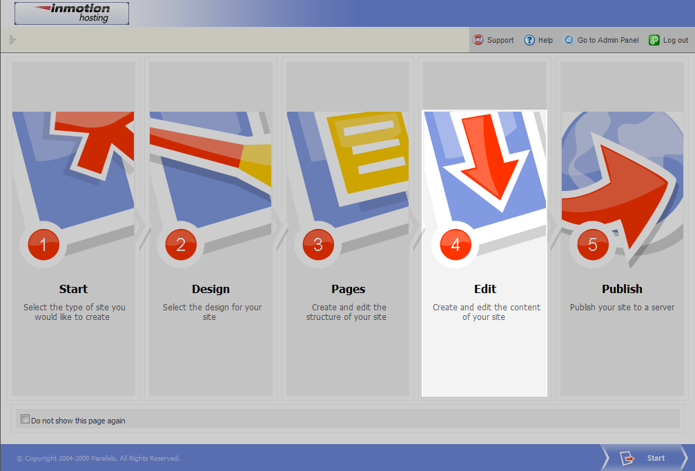This screenshot has height=471, width=695.
Task: Click the InMotion Hosting logo
Action: pos(72,13)
